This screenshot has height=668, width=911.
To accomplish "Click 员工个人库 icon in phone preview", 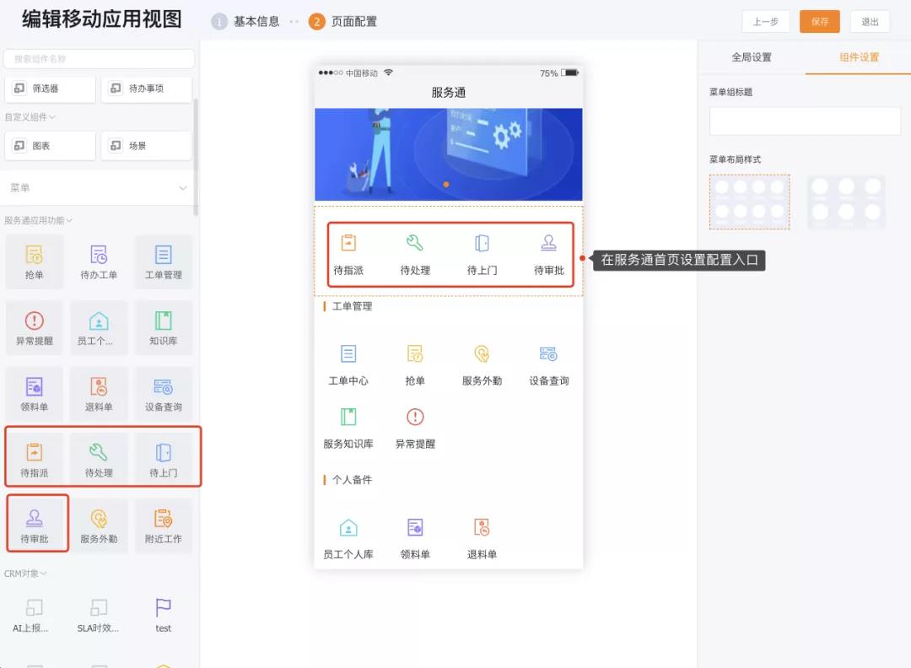I will tap(348, 527).
